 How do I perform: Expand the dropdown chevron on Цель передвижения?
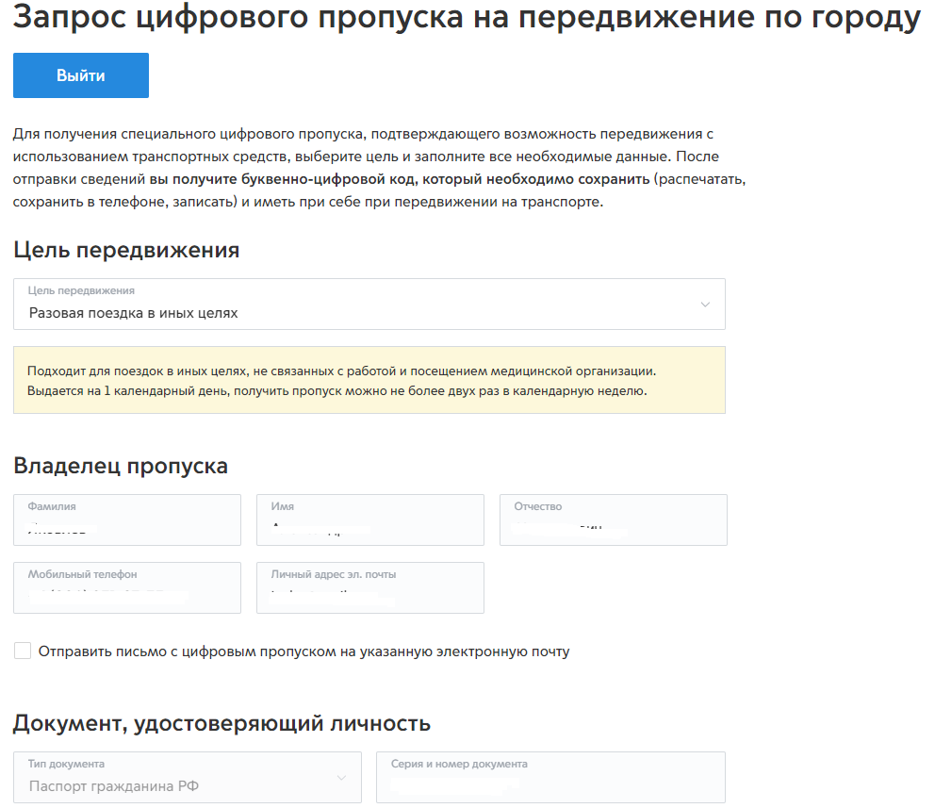tap(703, 304)
